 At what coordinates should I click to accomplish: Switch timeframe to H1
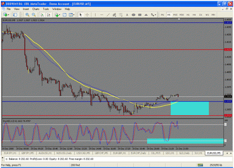(x=188, y=15)
